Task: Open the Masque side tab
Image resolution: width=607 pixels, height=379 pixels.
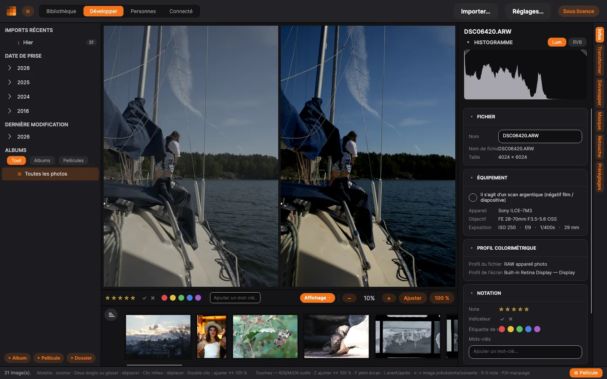Action: point(599,121)
